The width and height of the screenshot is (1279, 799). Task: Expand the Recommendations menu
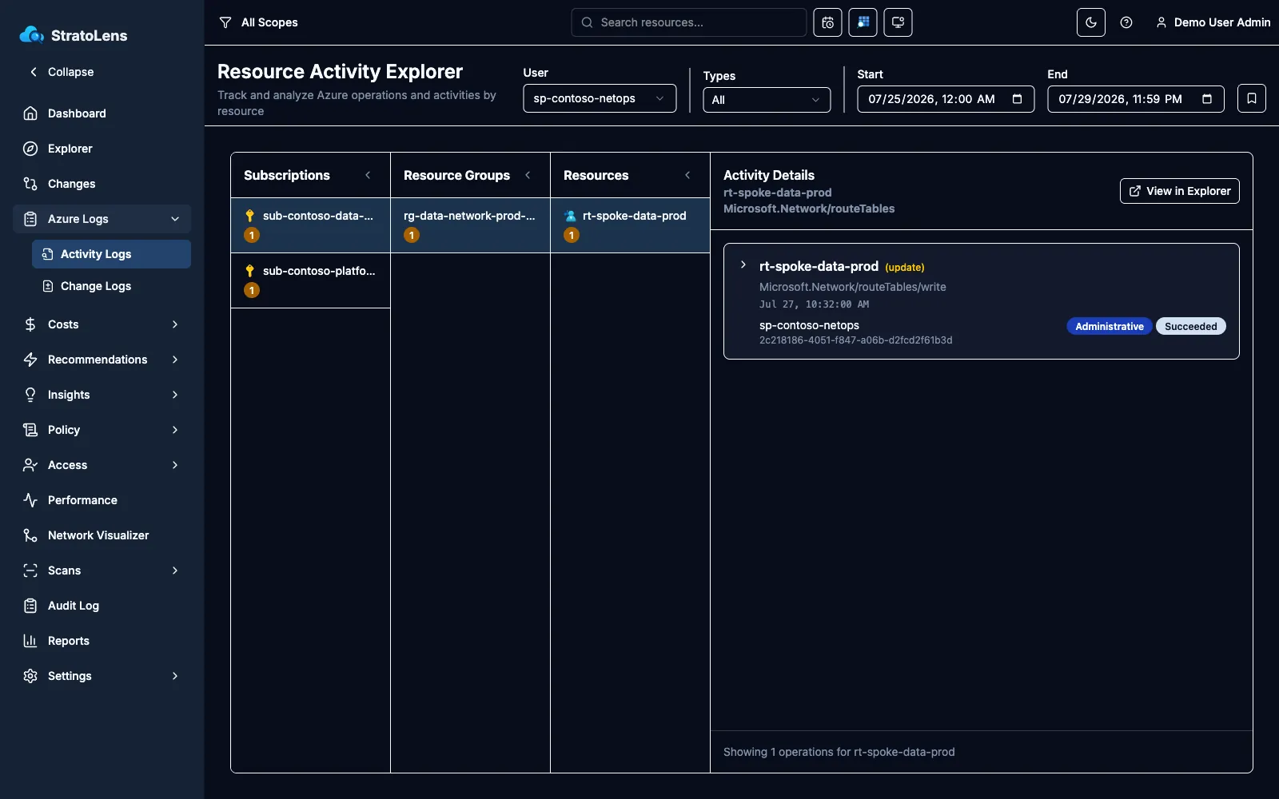click(102, 360)
